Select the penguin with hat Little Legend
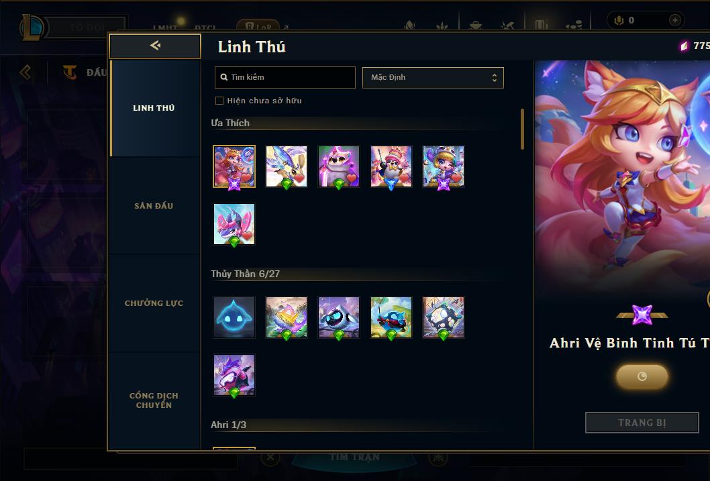The width and height of the screenshot is (710, 481). [391, 166]
